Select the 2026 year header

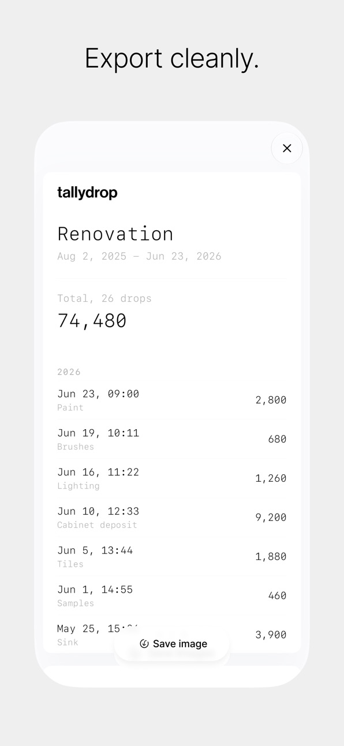click(69, 372)
